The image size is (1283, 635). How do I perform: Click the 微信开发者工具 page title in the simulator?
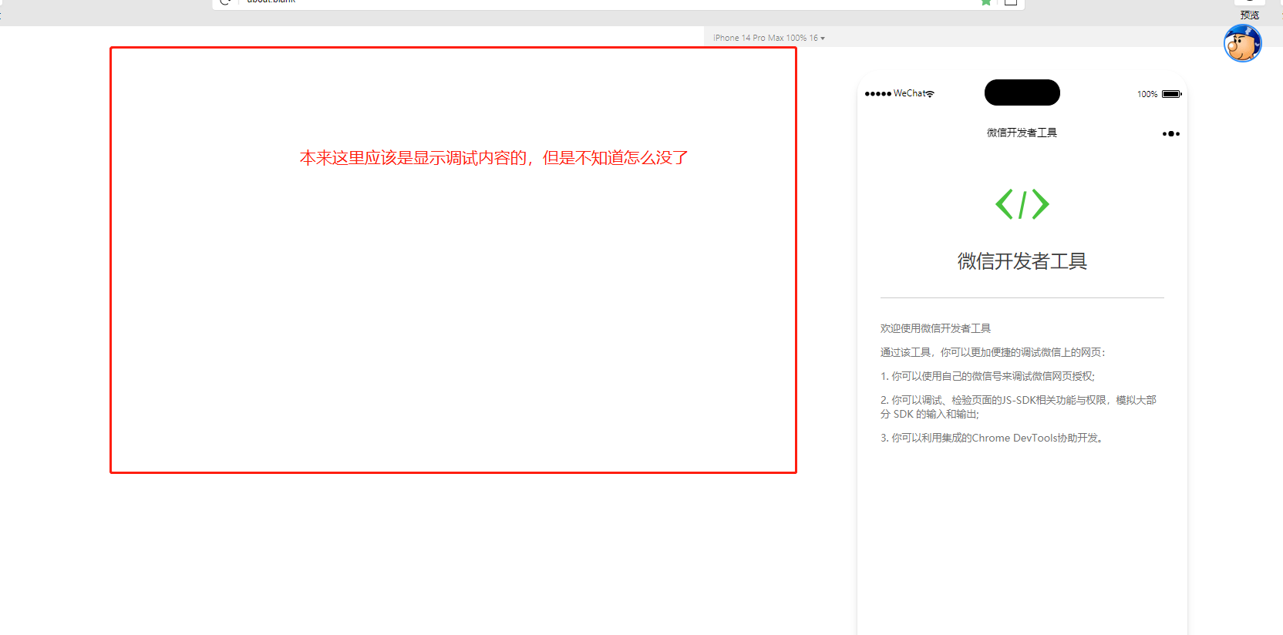tap(1022, 133)
